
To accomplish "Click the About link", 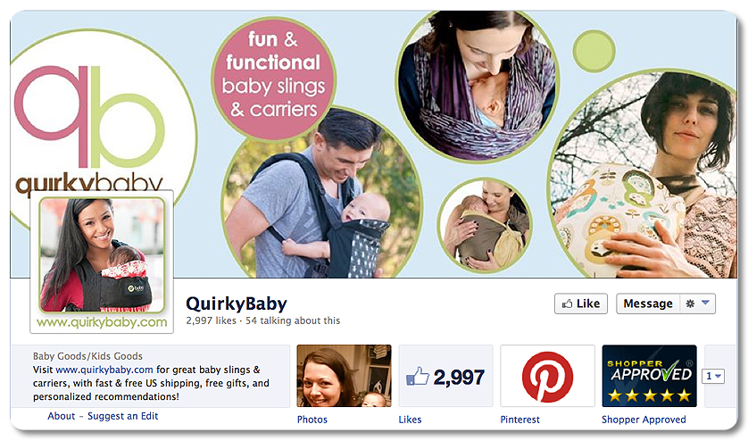I will [x=61, y=416].
